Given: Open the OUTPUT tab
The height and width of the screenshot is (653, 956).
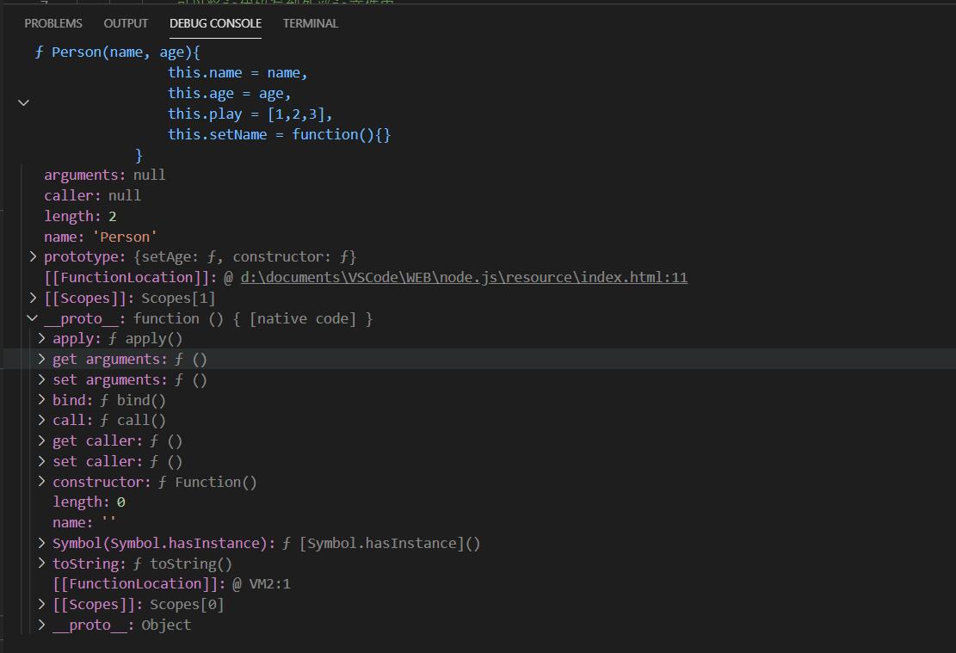Looking at the screenshot, I should click(126, 23).
